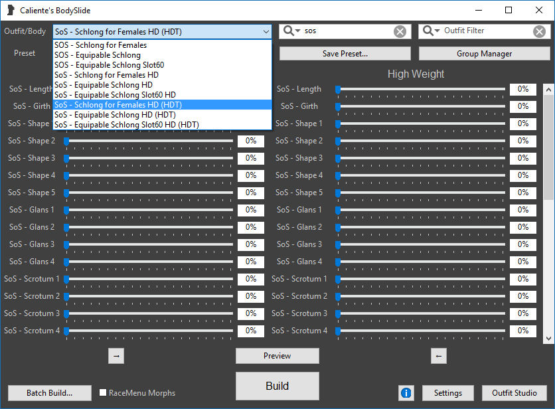Screen dimensions: 555x409
Task: Clear the Outfit Filter field
Action: click(x=539, y=31)
